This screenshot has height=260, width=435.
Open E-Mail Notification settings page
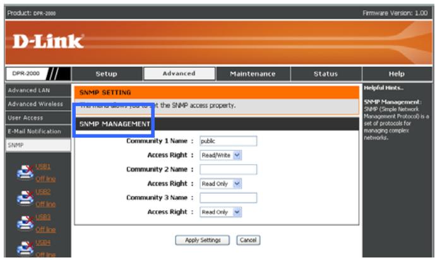click(x=38, y=131)
